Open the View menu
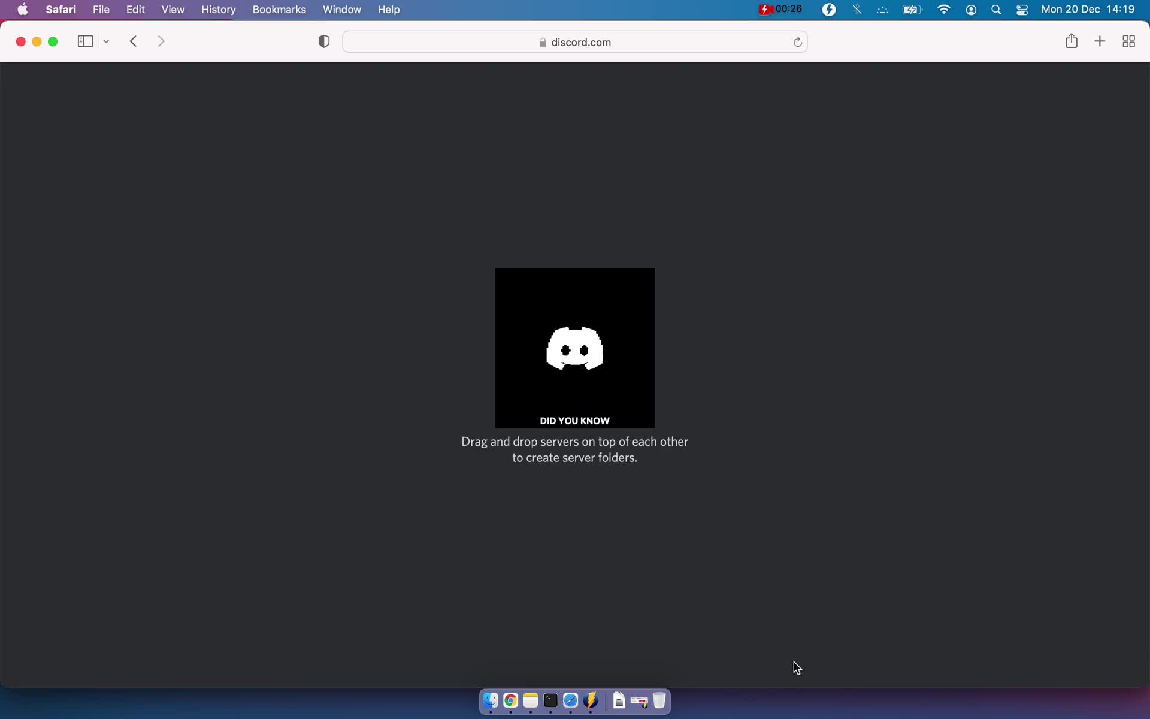This screenshot has height=719, width=1150. (x=173, y=10)
